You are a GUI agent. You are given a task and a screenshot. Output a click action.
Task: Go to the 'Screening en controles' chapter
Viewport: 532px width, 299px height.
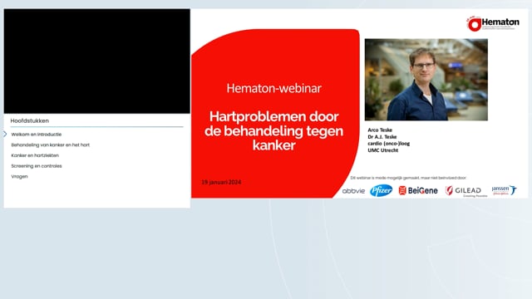tap(37, 166)
